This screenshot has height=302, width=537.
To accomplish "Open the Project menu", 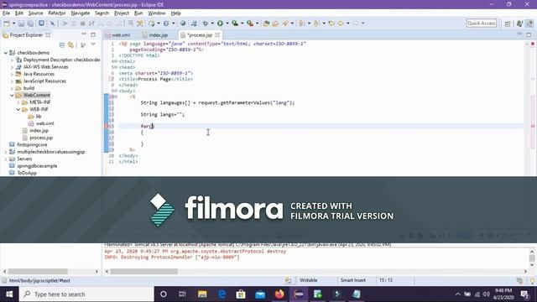I will click(x=122, y=13).
